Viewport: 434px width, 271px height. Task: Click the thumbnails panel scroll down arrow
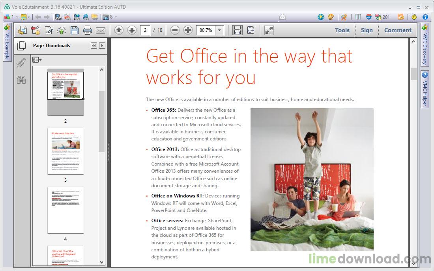coord(101,262)
